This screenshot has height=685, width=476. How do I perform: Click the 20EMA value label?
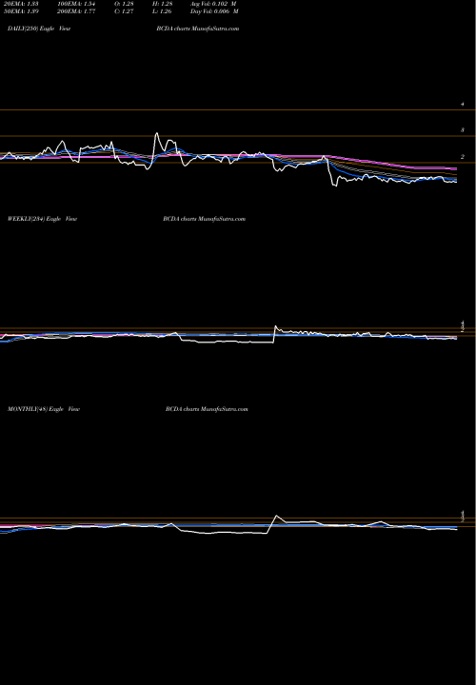click(x=21, y=4)
